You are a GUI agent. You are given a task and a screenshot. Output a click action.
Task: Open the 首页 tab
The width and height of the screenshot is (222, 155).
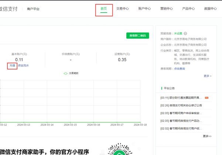point(104,8)
